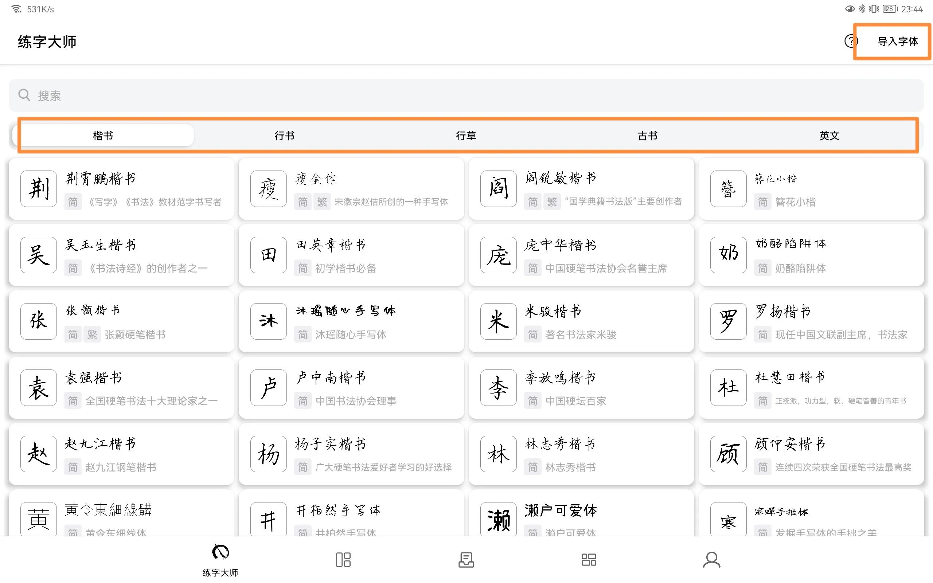
Task: Open the templates grid icon in bottom navigation
Action: pyautogui.click(x=589, y=559)
